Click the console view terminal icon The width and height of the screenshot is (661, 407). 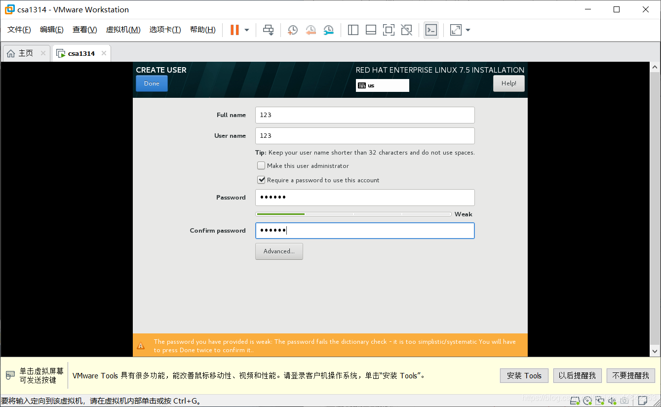(x=431, y=30)
